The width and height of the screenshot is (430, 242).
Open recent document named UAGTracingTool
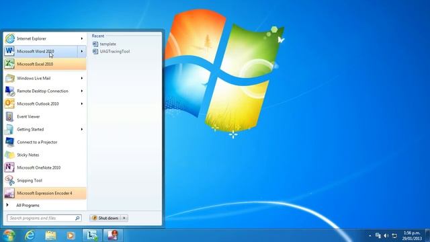[x=115, y=51]
